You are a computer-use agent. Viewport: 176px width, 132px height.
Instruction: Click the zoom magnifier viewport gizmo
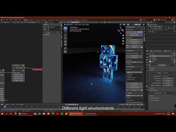point(123,35)
